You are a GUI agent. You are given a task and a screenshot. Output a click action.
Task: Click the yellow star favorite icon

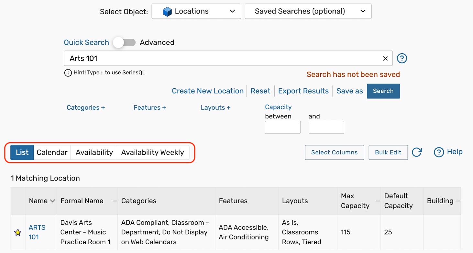(x=18, y=232)
